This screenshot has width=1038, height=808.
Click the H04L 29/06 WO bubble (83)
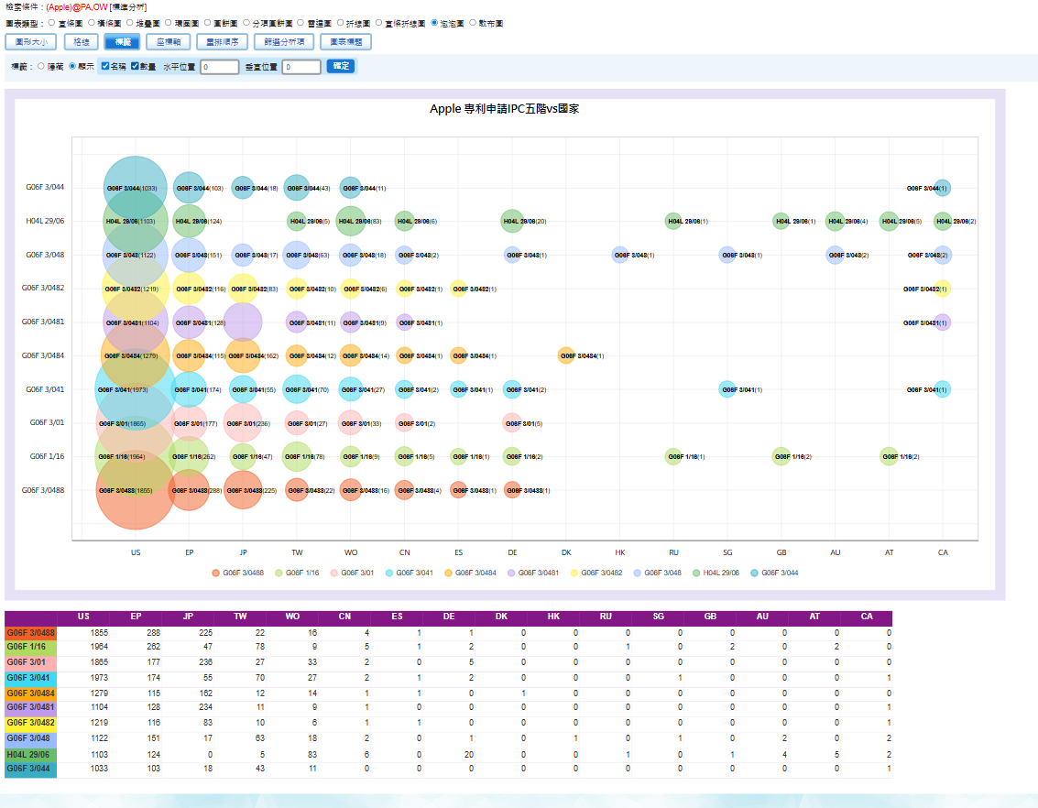tap(350, 221)
